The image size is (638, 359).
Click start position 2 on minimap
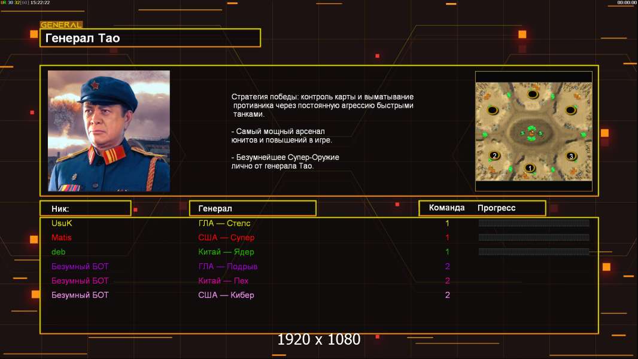pyautogui.click(x=494, y=156)
